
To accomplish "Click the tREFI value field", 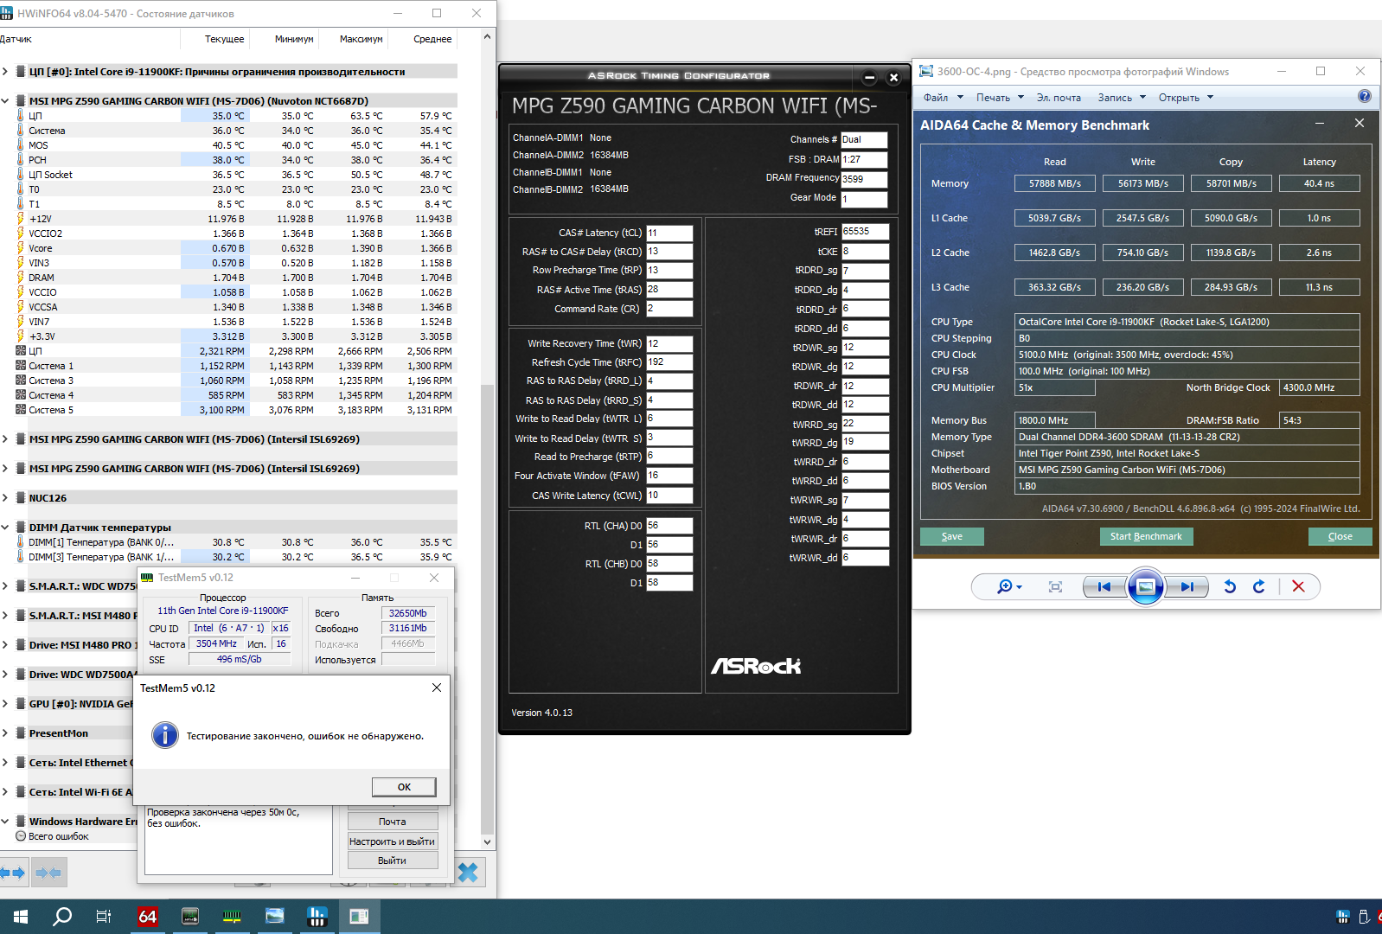I will click(x=866, y=232).
